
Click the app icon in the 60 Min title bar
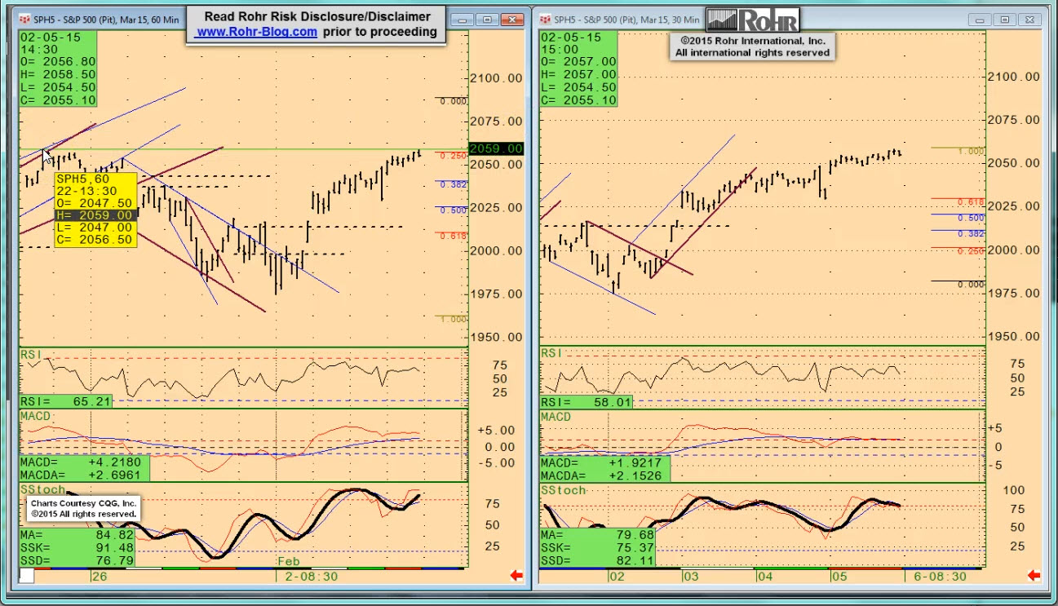click(x=24, y=19)
